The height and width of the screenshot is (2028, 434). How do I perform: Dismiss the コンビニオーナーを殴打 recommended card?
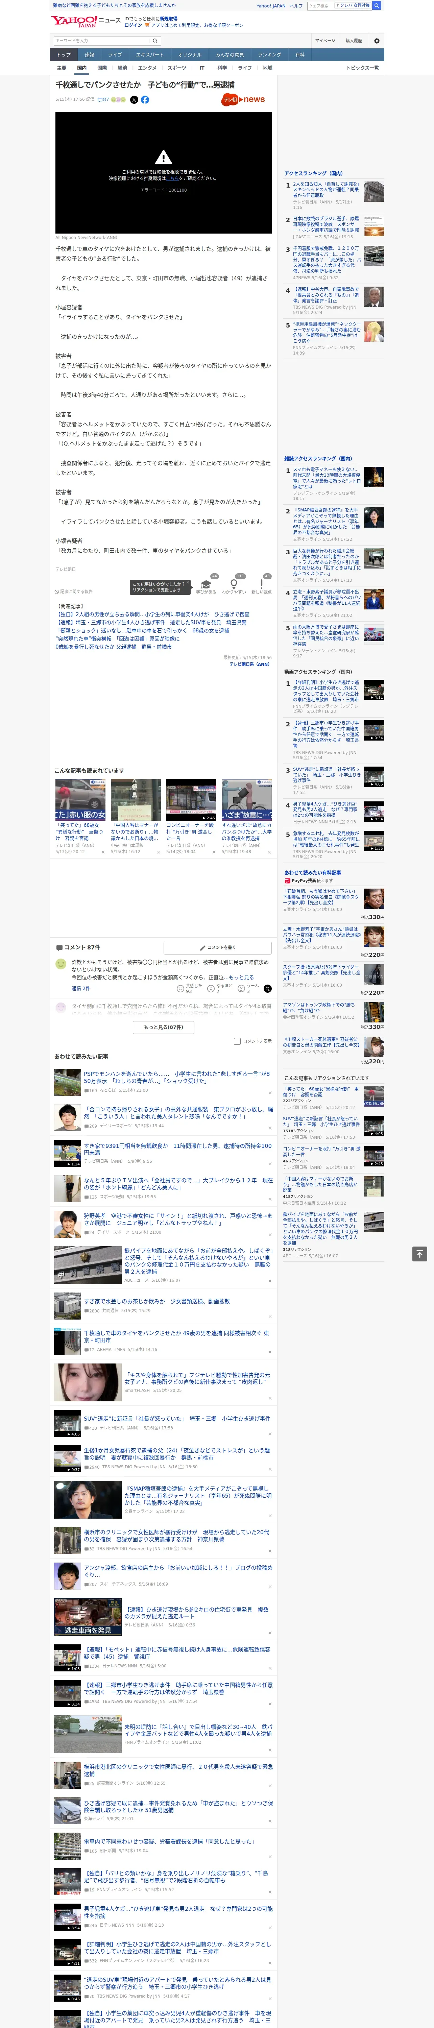tap(214, 852)
